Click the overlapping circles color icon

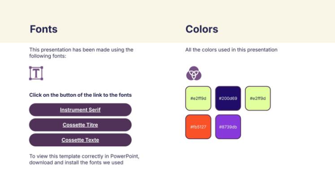coord(194,73)
